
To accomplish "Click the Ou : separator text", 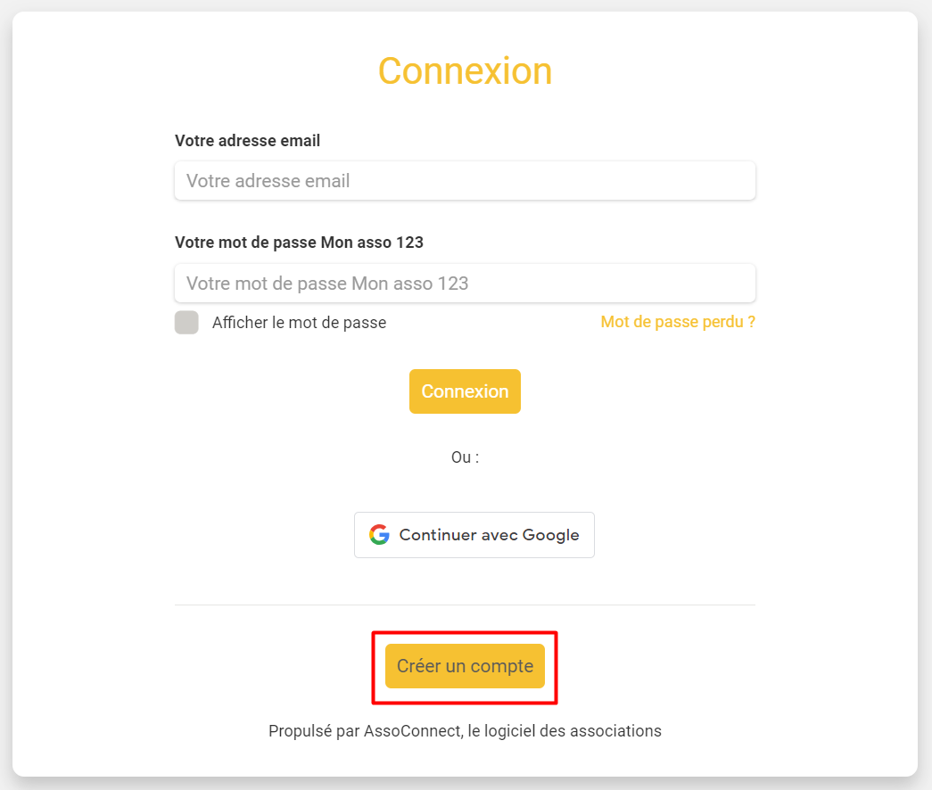I will pos(465,457).
